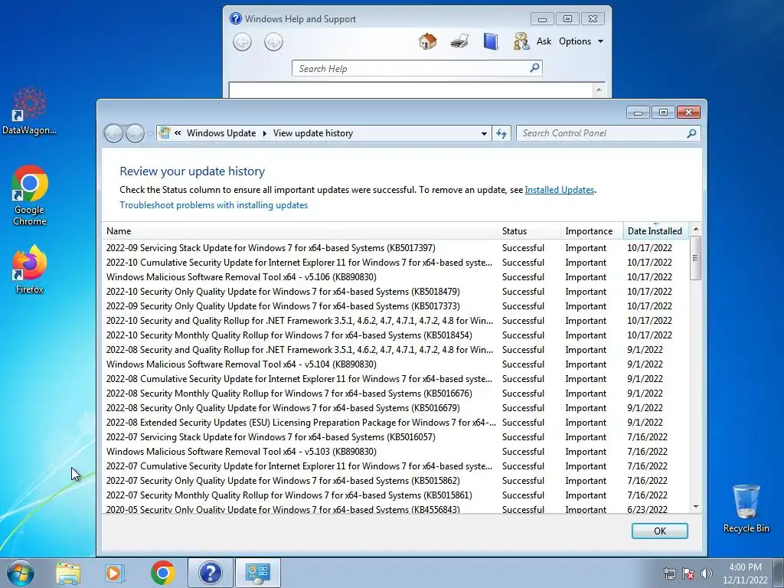Image resolution: width=784 pixels, height=588 pixels.
Task: Select the KB5015862 Security Only update row
Action: click(395, 481)
